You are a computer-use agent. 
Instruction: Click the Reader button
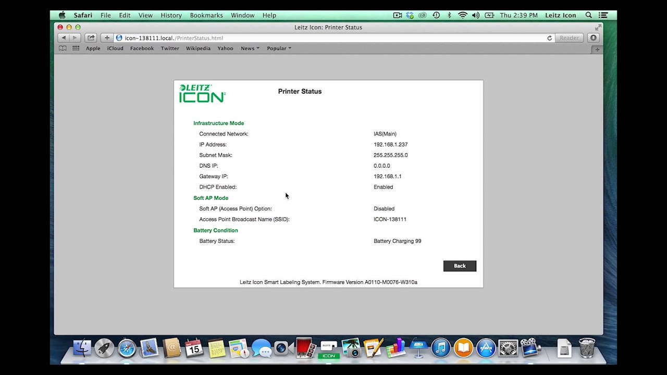[x=569, y=38]
